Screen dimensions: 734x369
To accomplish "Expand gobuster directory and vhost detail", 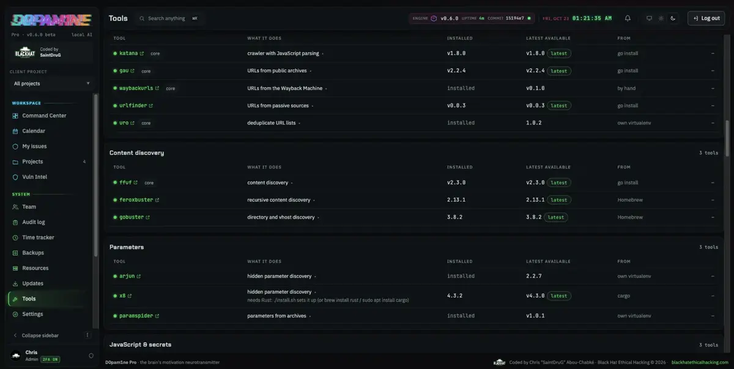I will pos(319,217).
